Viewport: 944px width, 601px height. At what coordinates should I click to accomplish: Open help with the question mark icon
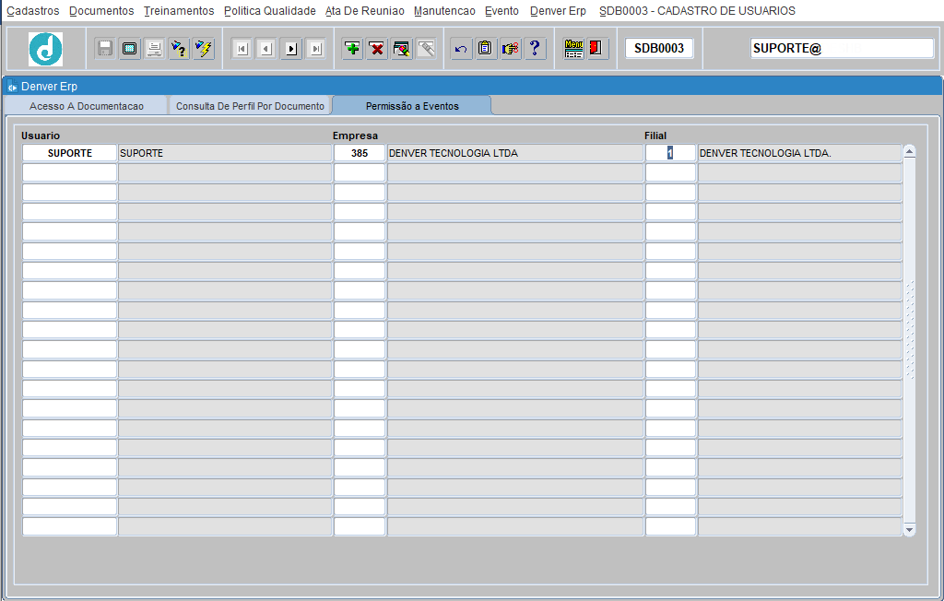[x=535, y=49]
